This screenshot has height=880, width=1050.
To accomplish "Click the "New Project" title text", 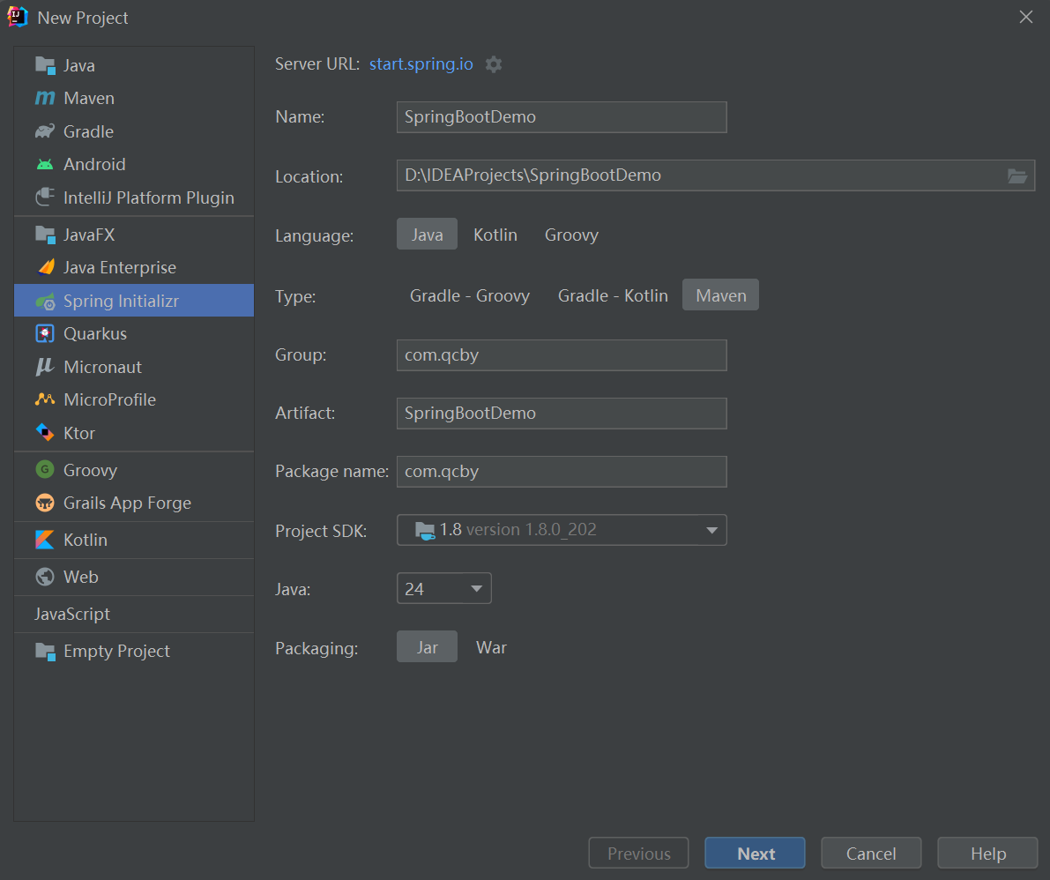I will [82, 19].
